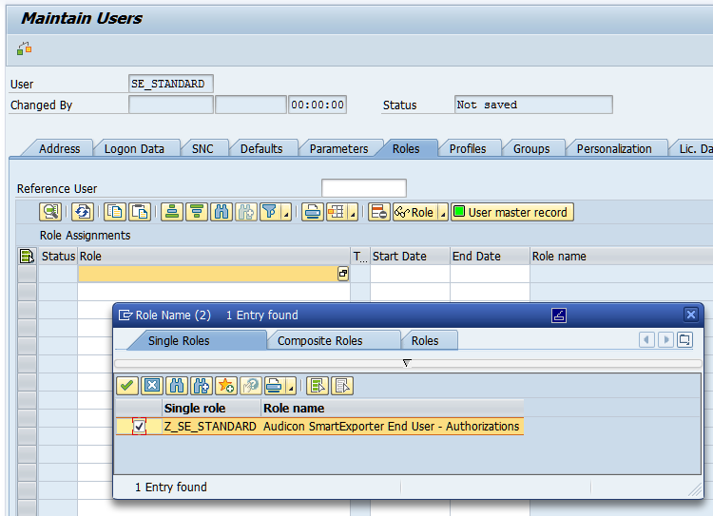Click the binoculars Find icon in popup toolbar
This screenshot has height=516, width=713.
[176, 385]
